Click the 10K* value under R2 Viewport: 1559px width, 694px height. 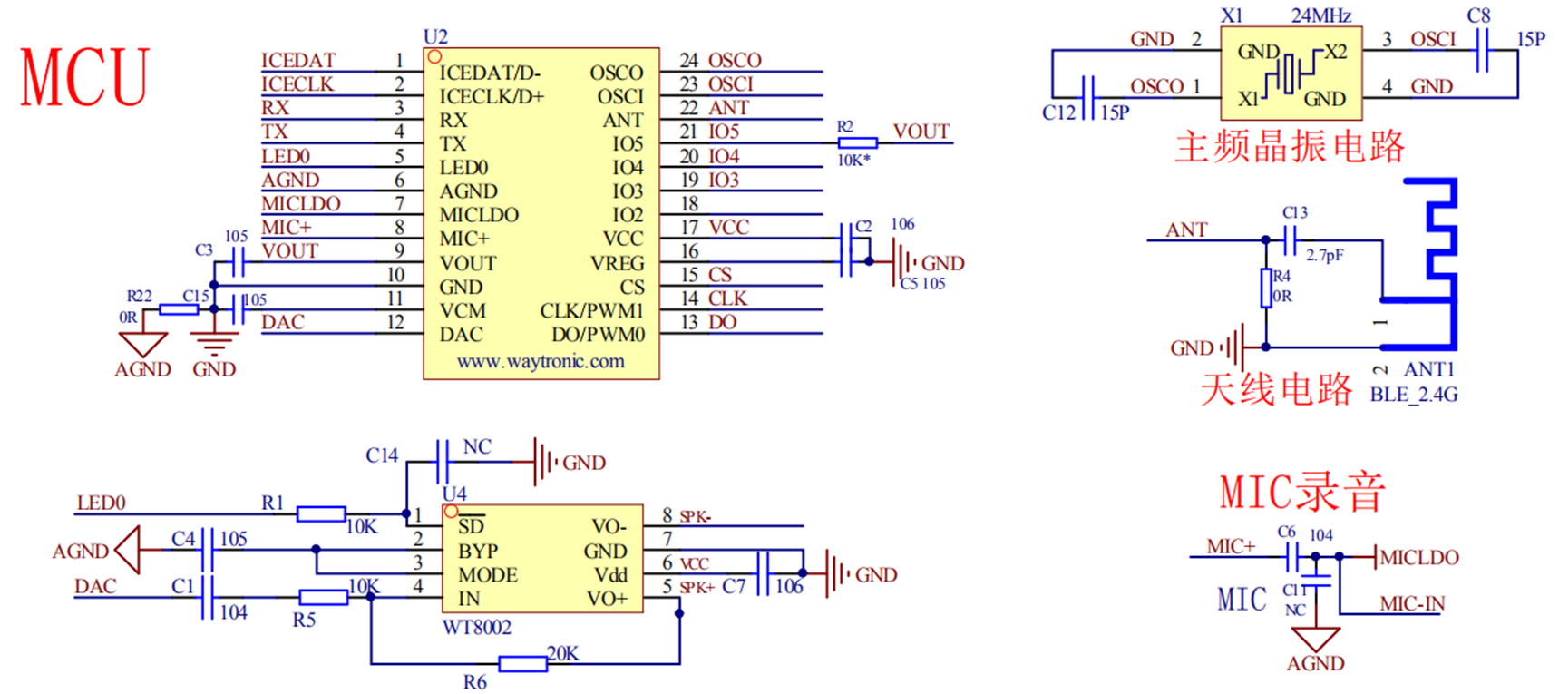tap(853, 161)
